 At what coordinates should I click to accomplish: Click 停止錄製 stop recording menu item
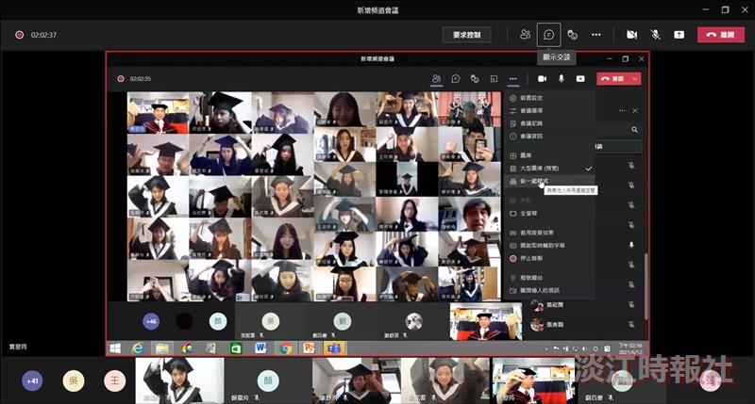[551, 258]
